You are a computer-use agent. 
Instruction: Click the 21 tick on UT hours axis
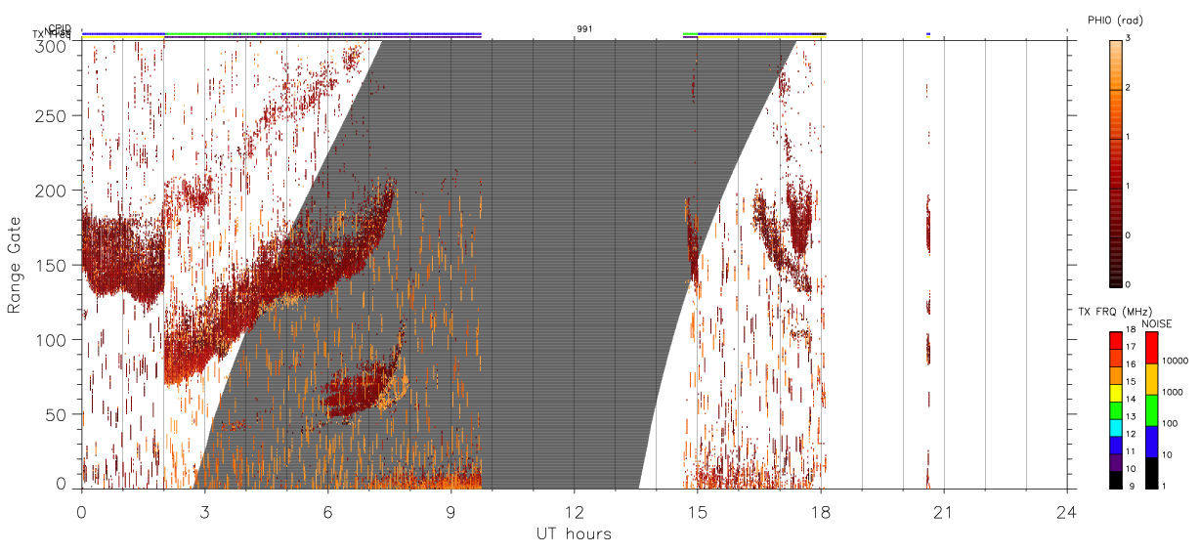pos(943,511)
